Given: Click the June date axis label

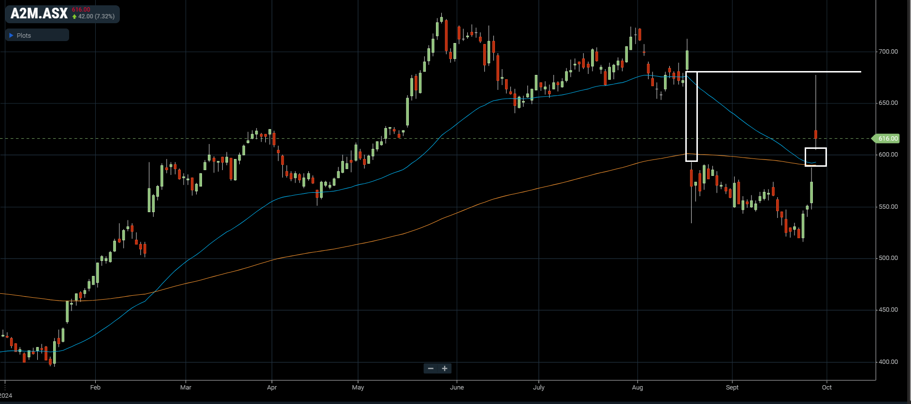Looking at the screenshot, I should tap(457, 388).
